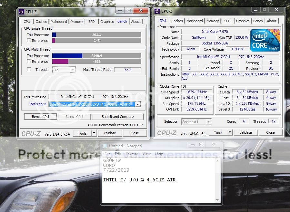The width and height of the screenshot is (290, 212).
Task: Enable the Single Thread Reference checkbox
Action: (29, 41)
